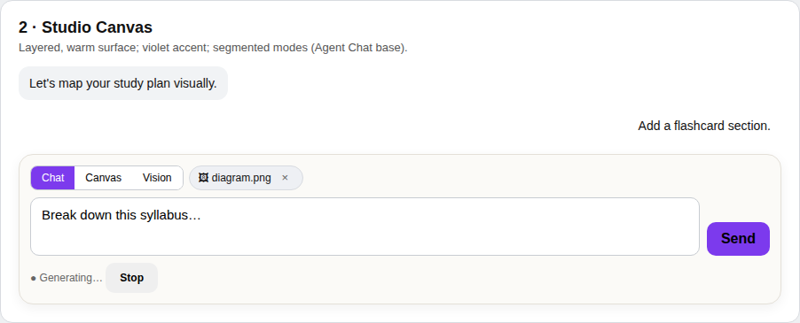Select the 'Add a flashcard section.' user message

coord(704,126)
